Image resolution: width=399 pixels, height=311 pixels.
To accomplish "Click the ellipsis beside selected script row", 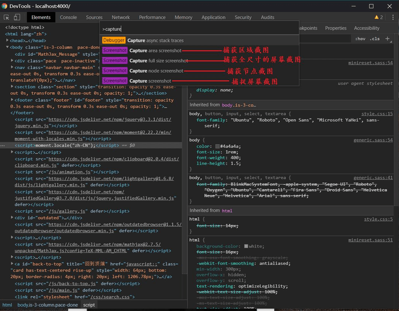I will click(2, 146).
